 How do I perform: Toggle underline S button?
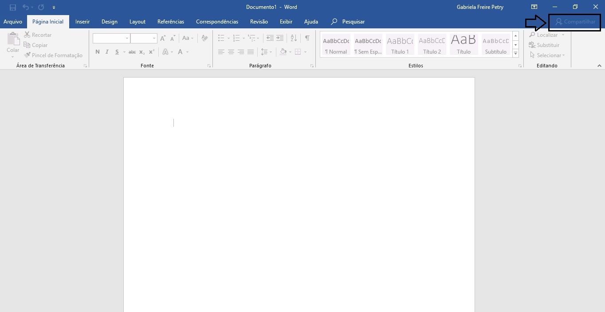click(117, 52)
